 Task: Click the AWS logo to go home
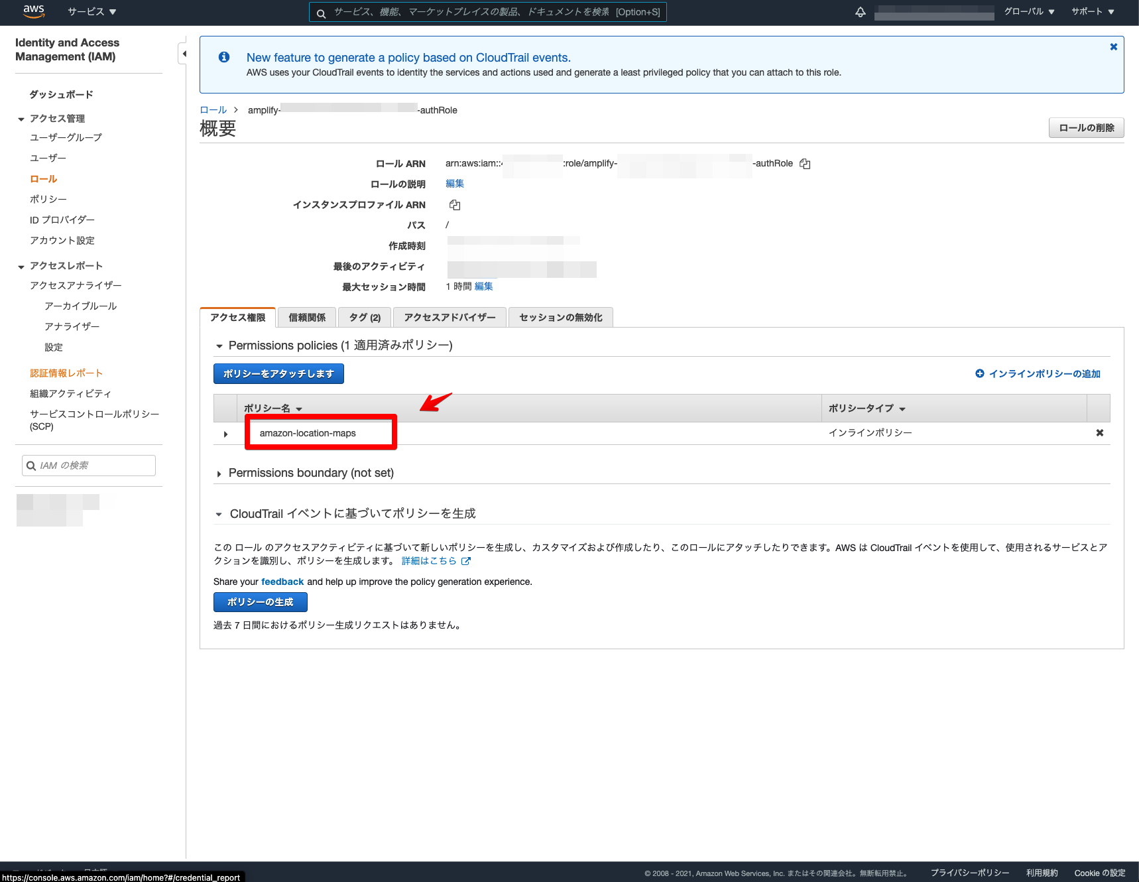(33, 11)
